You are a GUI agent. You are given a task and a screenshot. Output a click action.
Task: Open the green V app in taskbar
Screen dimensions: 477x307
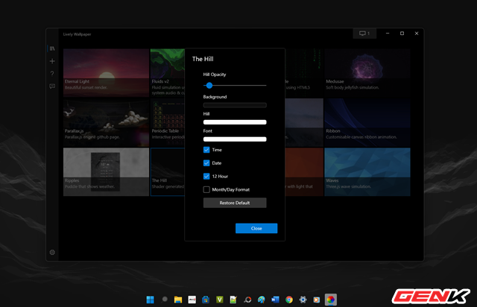coord(220,300)
